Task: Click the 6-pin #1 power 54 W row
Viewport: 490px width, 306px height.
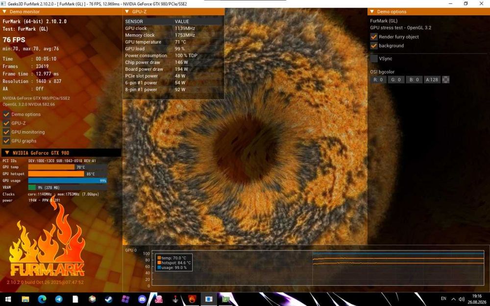Action: click(x=173, y=83)
